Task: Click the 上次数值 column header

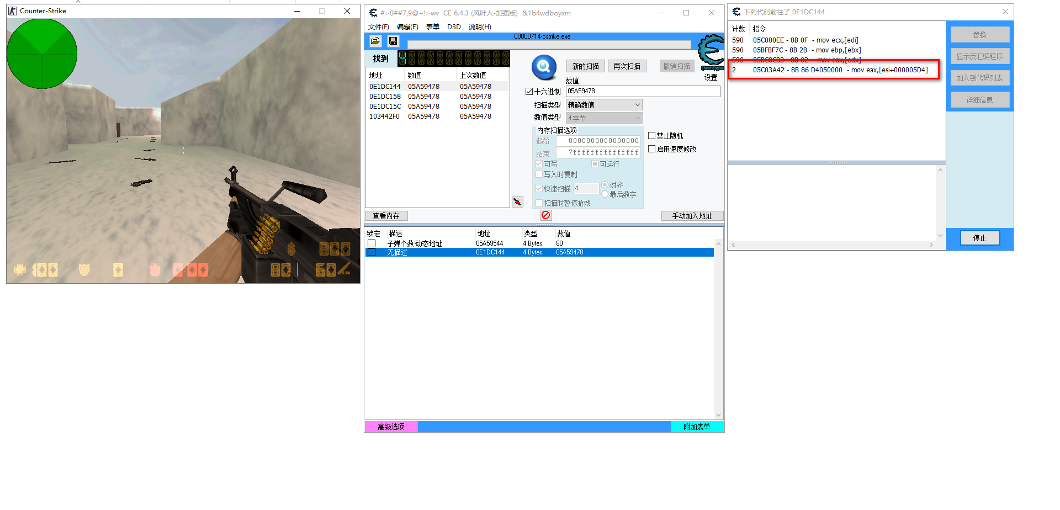Action: tap(483, 75)
